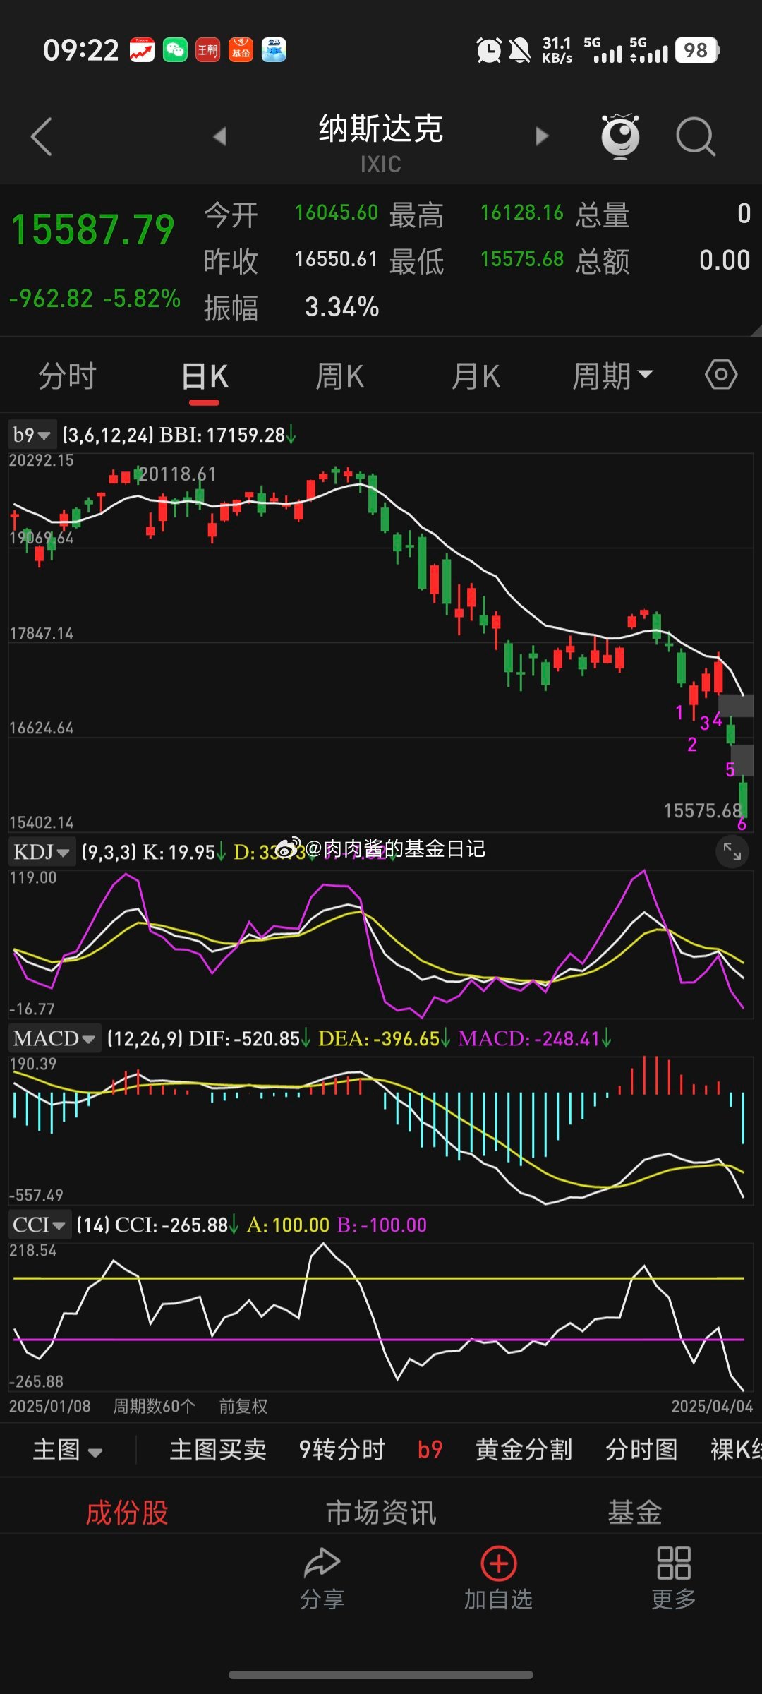Tap the CCI value -265.88 in the header

pos(195,1225)
